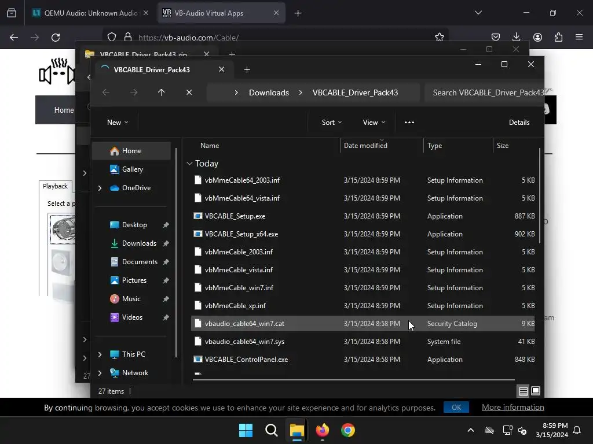Select vbMmeCable64_2003.inf file
The height and width of the screenshot is (444, 593).
(x=363, y=180)
